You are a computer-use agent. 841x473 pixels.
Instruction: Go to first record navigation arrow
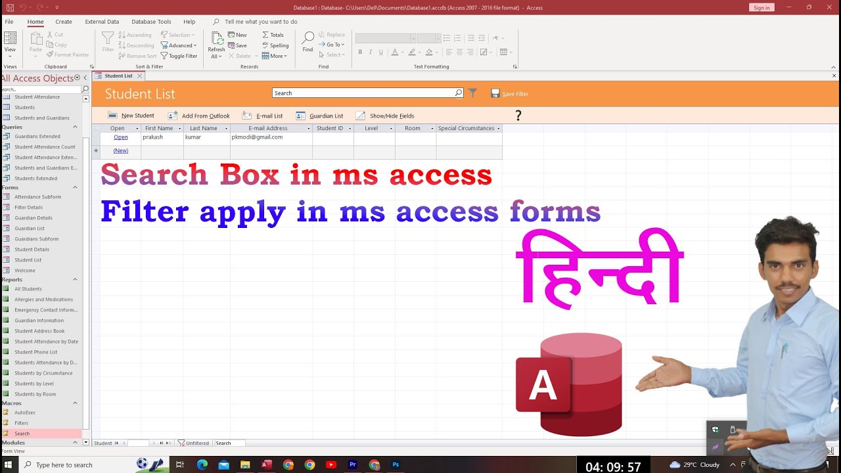117,443
